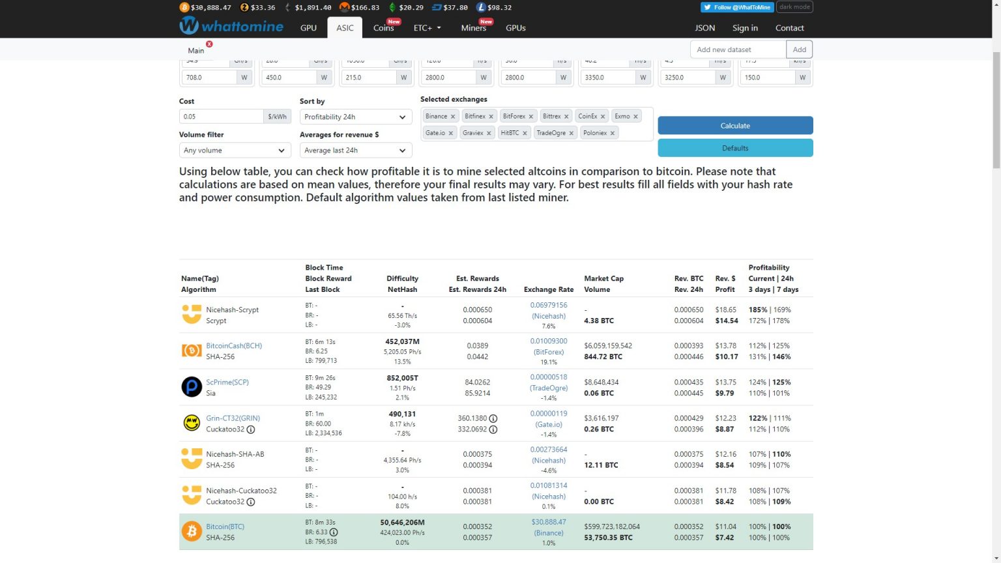Click the Bitcoin price ticker icon
The height and width of the screenshot is (563, 1001).
[184, 7]
